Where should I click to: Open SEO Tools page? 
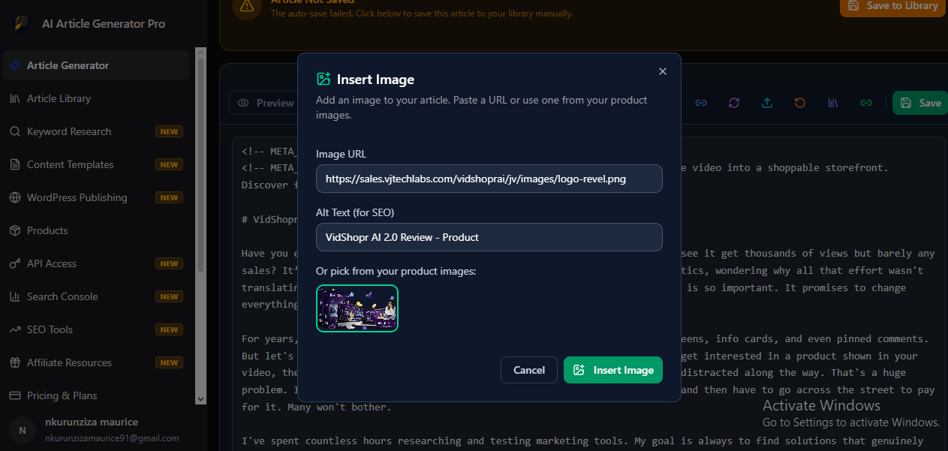(x=96, y=329)
